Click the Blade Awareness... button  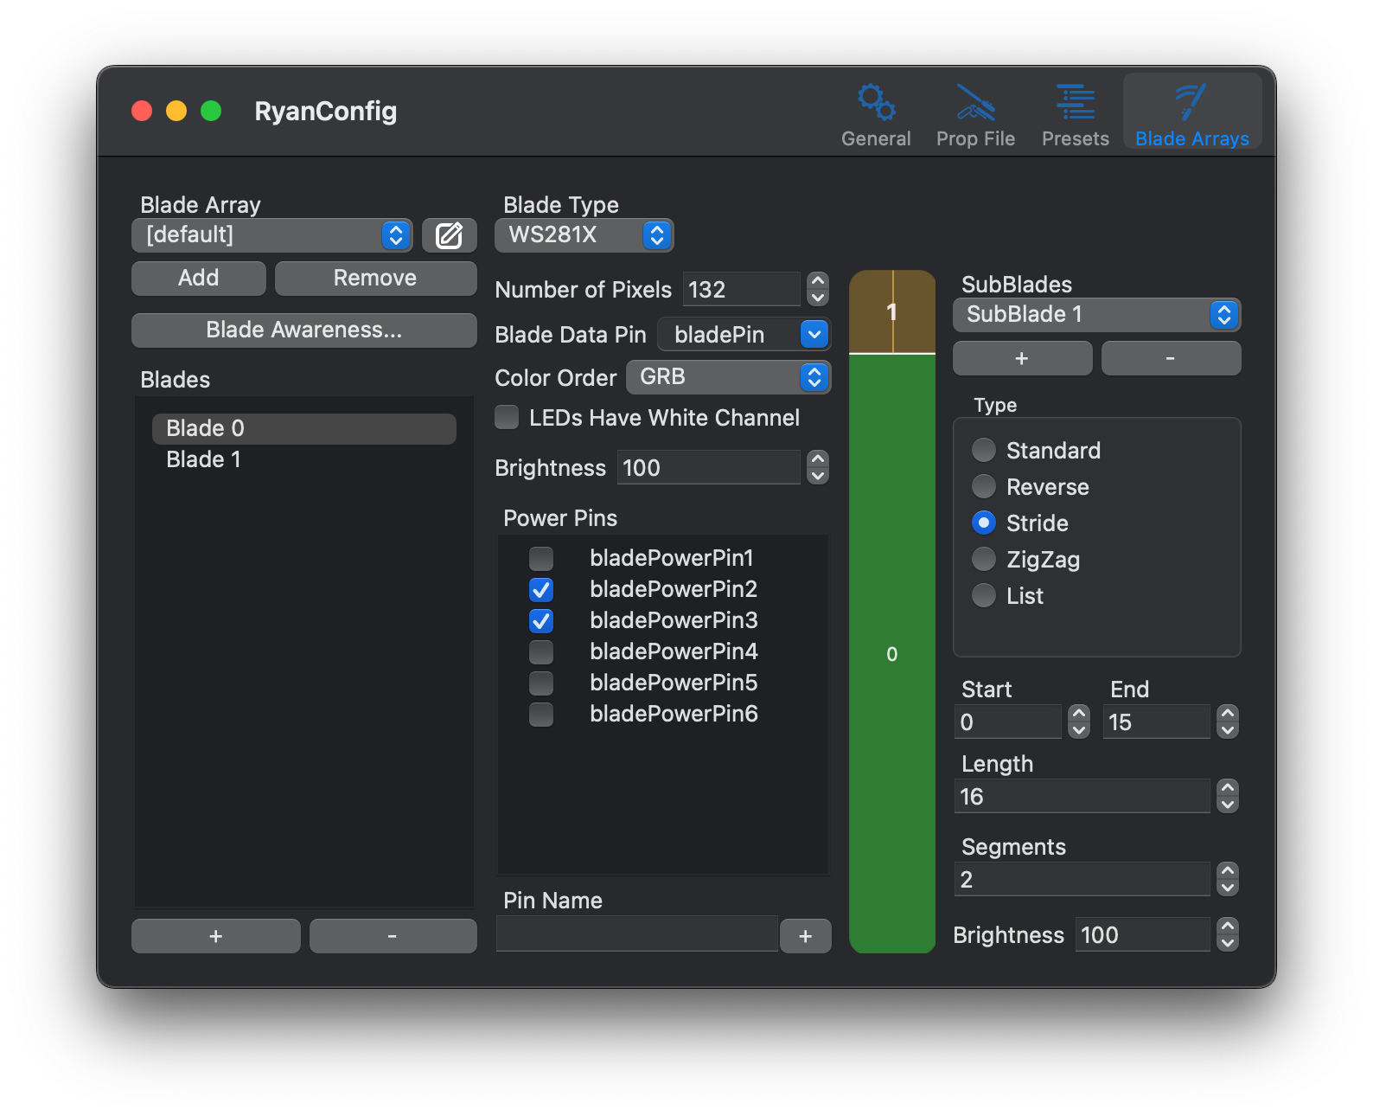pos(303,330)
